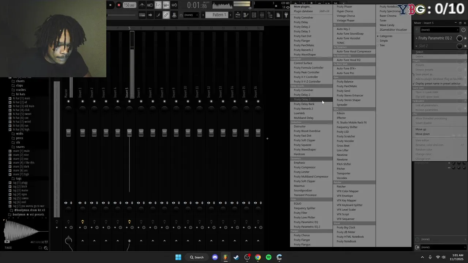Toggle the Slot 2 enable LED
The width and height of the screenshot is (468, 263).
pyautogui.click(x=465, y=46)
